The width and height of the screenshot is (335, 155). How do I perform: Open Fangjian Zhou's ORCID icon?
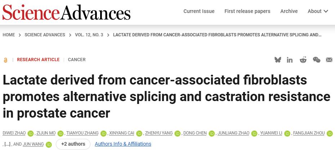pos(330,133)
